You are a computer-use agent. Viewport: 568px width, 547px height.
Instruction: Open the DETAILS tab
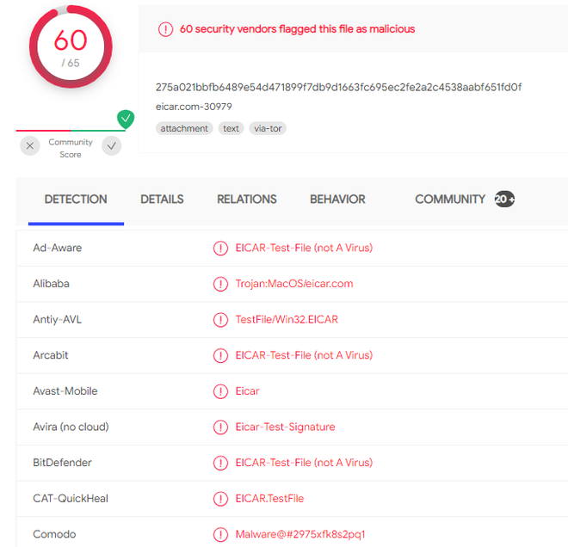coord(162,200)
